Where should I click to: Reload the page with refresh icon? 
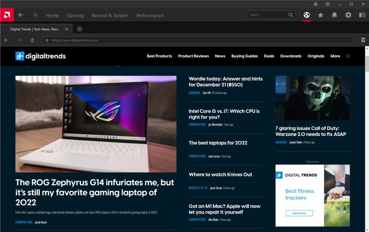pos(32,40)
